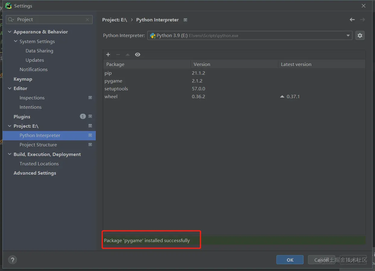
Task: Collapse the Build, Execution, Deployment section
Action: pyautogui.click(x=10, y=154)
